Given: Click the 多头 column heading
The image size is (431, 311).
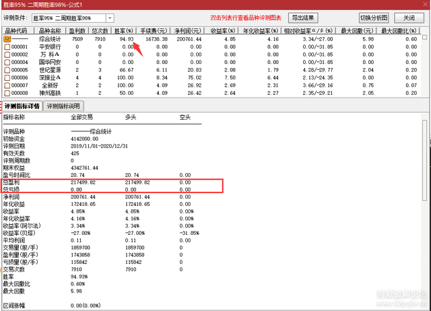Looking at the screenshot, I should click(131, 117).
